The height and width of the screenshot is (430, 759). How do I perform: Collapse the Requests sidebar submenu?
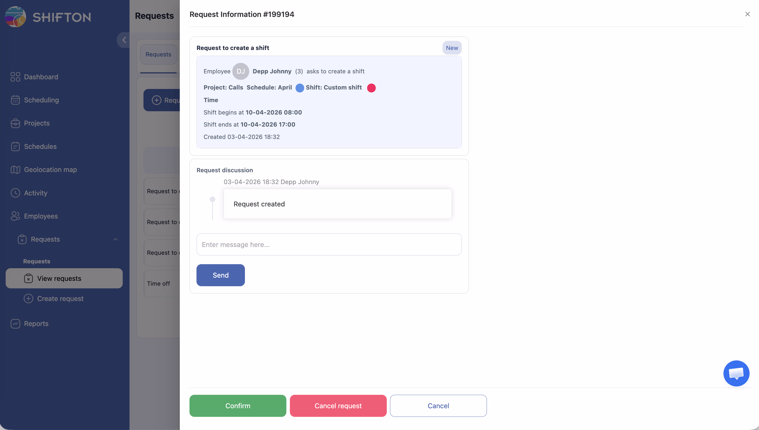click(115, 239)
